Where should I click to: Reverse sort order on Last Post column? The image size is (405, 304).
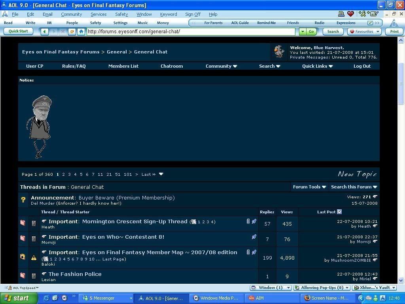[x=339, y=212]
